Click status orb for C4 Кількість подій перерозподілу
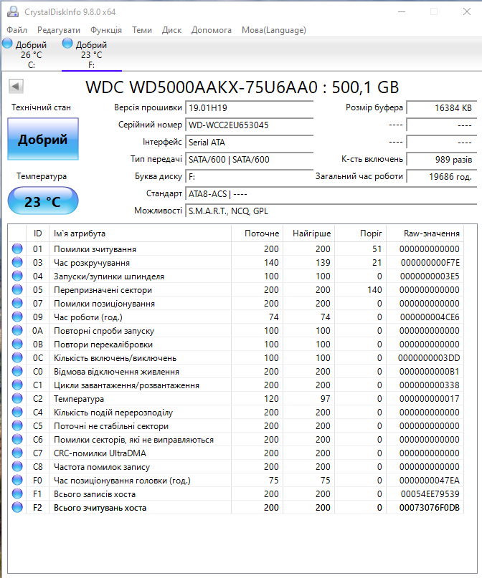482x578 pixels. pyautogui.click(x=17, y=412)
